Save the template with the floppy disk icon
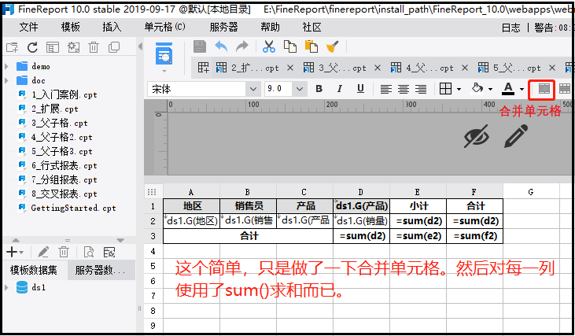This screenshot has height=336, width=575. tap(200, 47)
